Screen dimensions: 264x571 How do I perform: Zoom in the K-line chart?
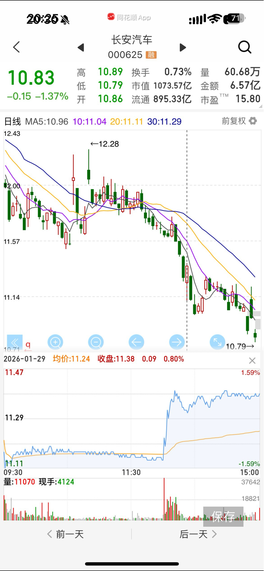coord(55,342)
